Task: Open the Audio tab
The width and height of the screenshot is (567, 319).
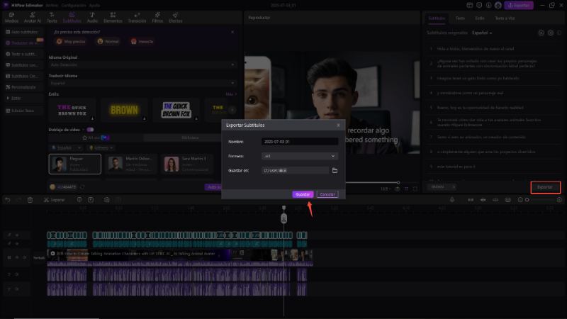Action: 92,17
